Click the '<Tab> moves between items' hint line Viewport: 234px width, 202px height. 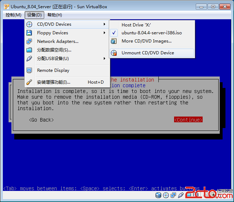pos(101,188)
